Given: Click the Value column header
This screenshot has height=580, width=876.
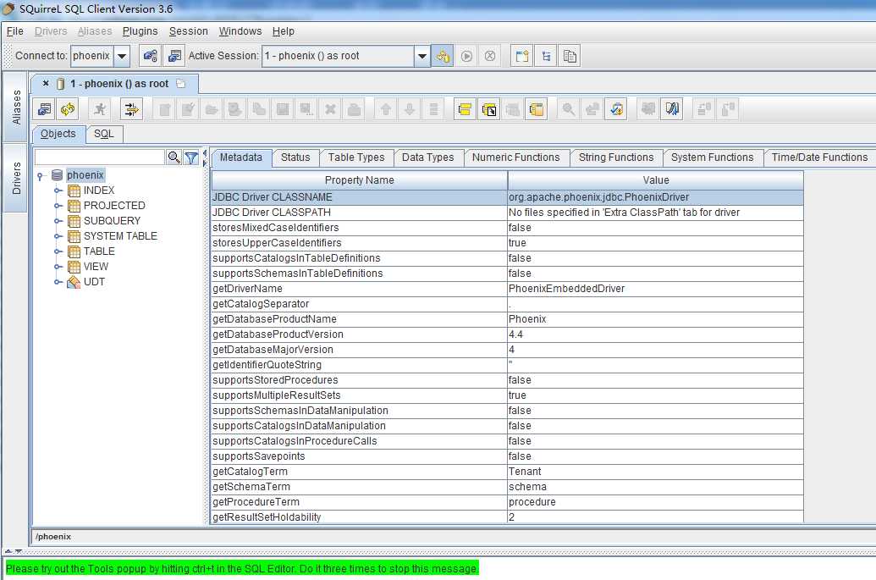Looking at the screenshot, I should coord(655,180).
